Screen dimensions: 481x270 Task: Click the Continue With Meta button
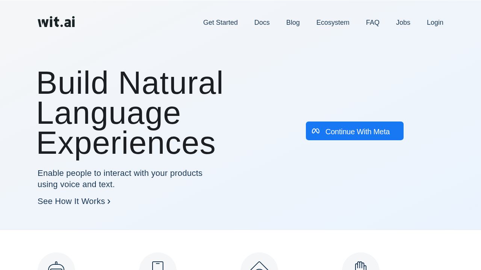[x=355, y=131]
